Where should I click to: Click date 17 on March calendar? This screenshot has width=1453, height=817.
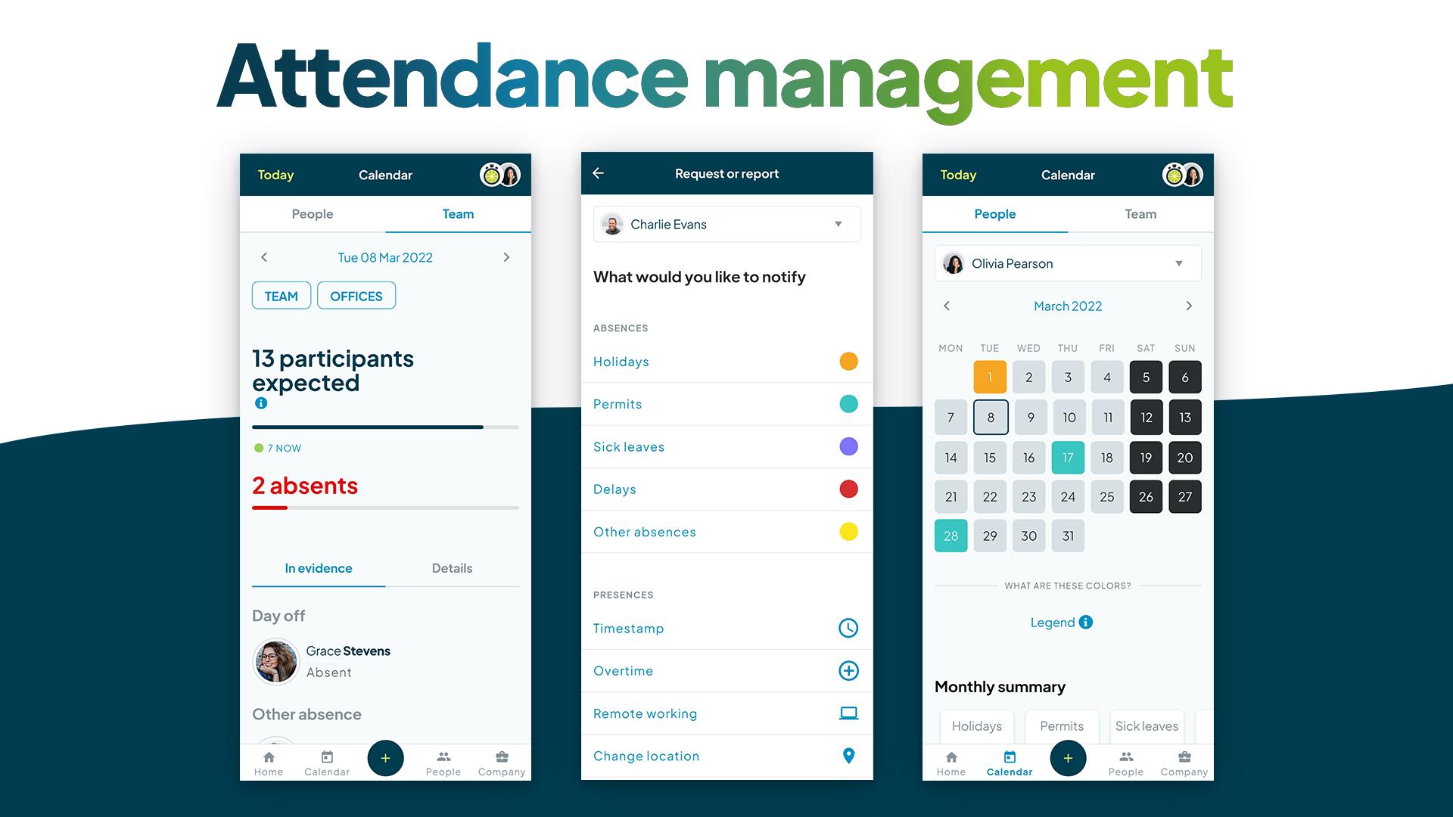click(x=1068, y=457)
